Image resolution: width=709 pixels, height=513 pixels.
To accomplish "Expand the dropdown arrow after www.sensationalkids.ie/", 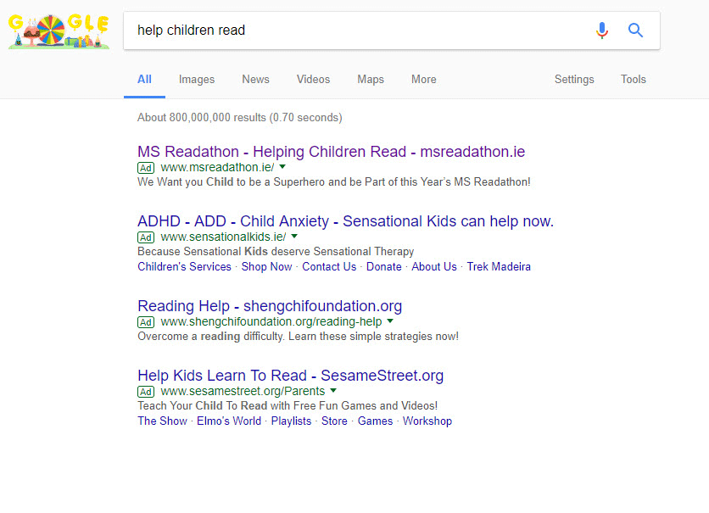I will click(x=294, y=236).
